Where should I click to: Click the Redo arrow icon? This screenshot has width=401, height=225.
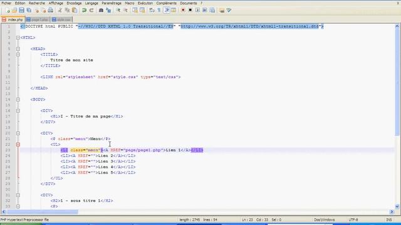91,11
